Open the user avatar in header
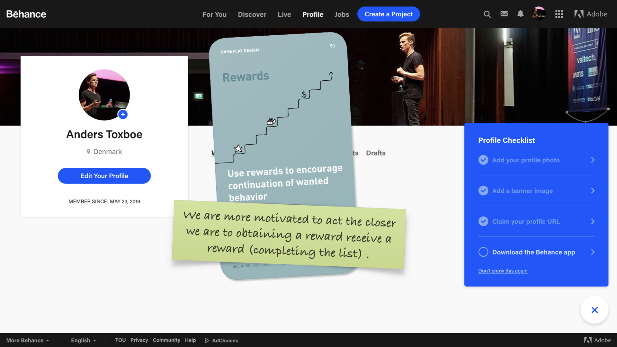 538,14
